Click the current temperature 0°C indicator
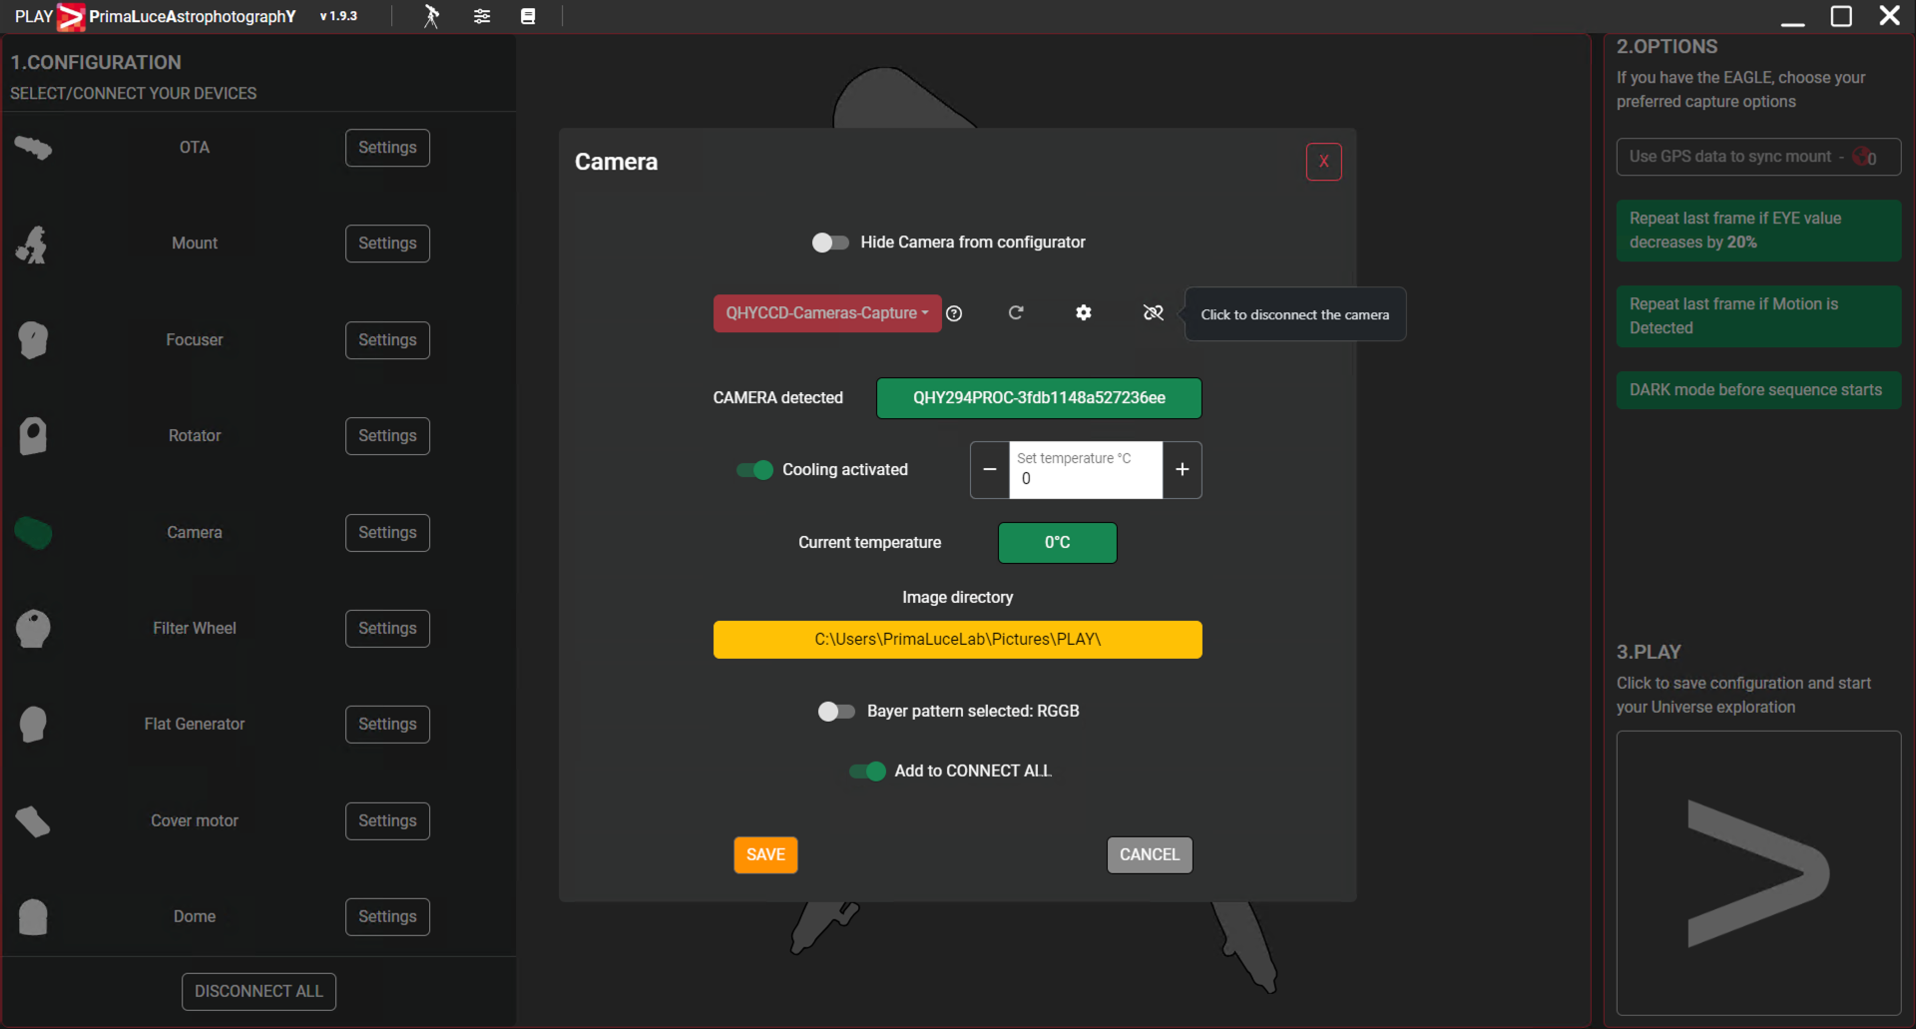The height and width of the screenshot is (1029, 1916). click(x=1058, y=543)
